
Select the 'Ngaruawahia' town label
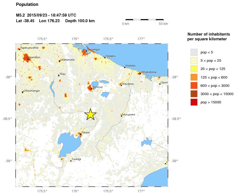(29, 48)
